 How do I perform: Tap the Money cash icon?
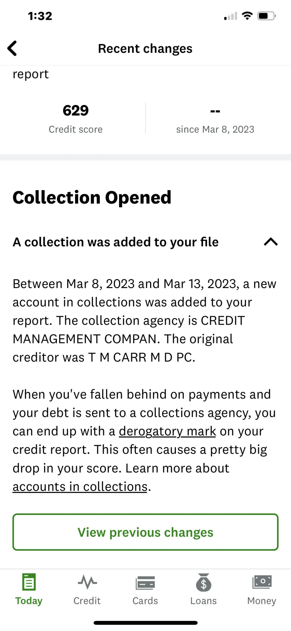coord(262,582)
